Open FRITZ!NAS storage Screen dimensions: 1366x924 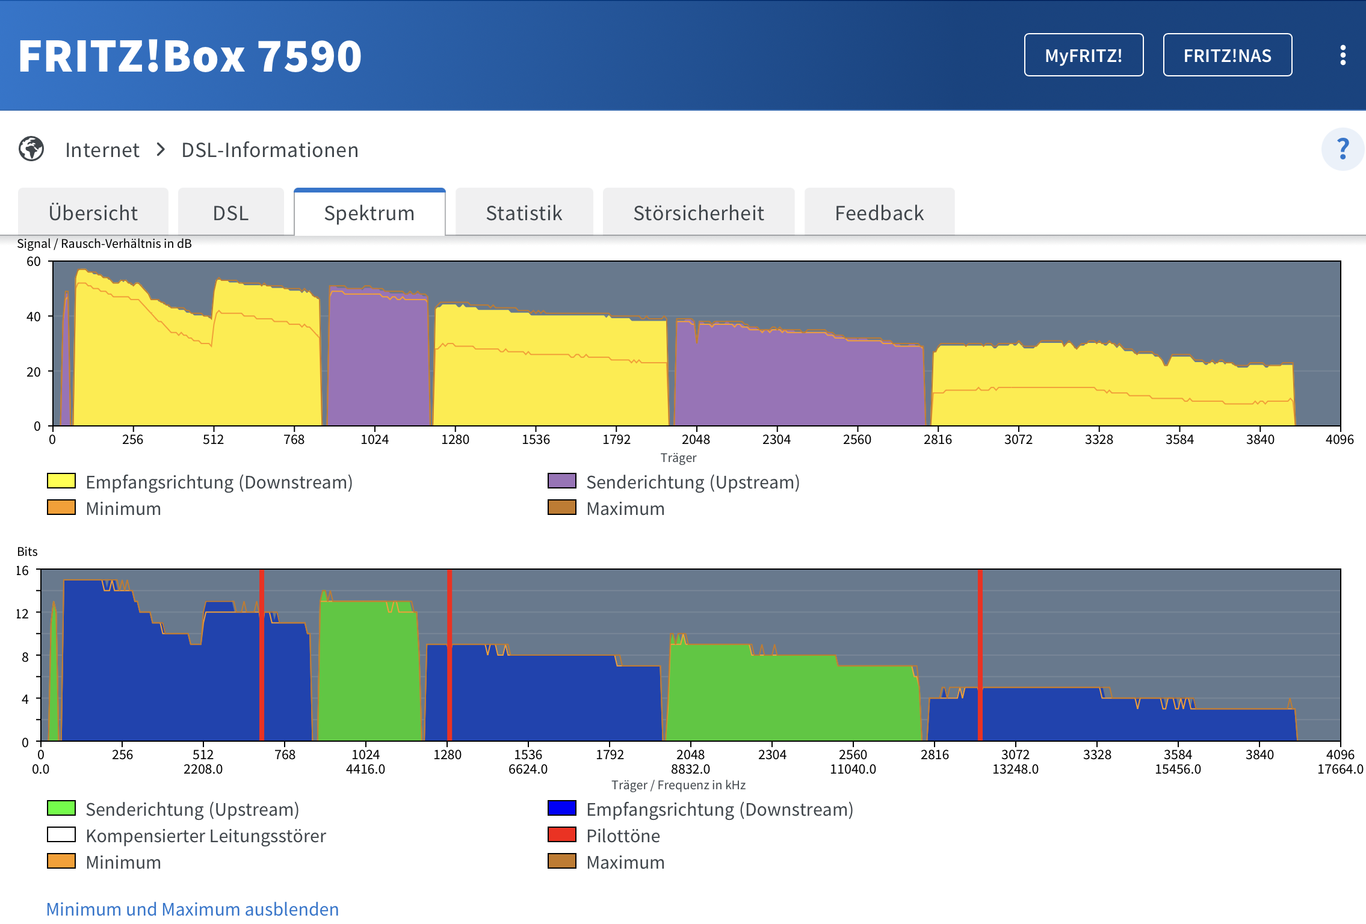pos(1228,55)
